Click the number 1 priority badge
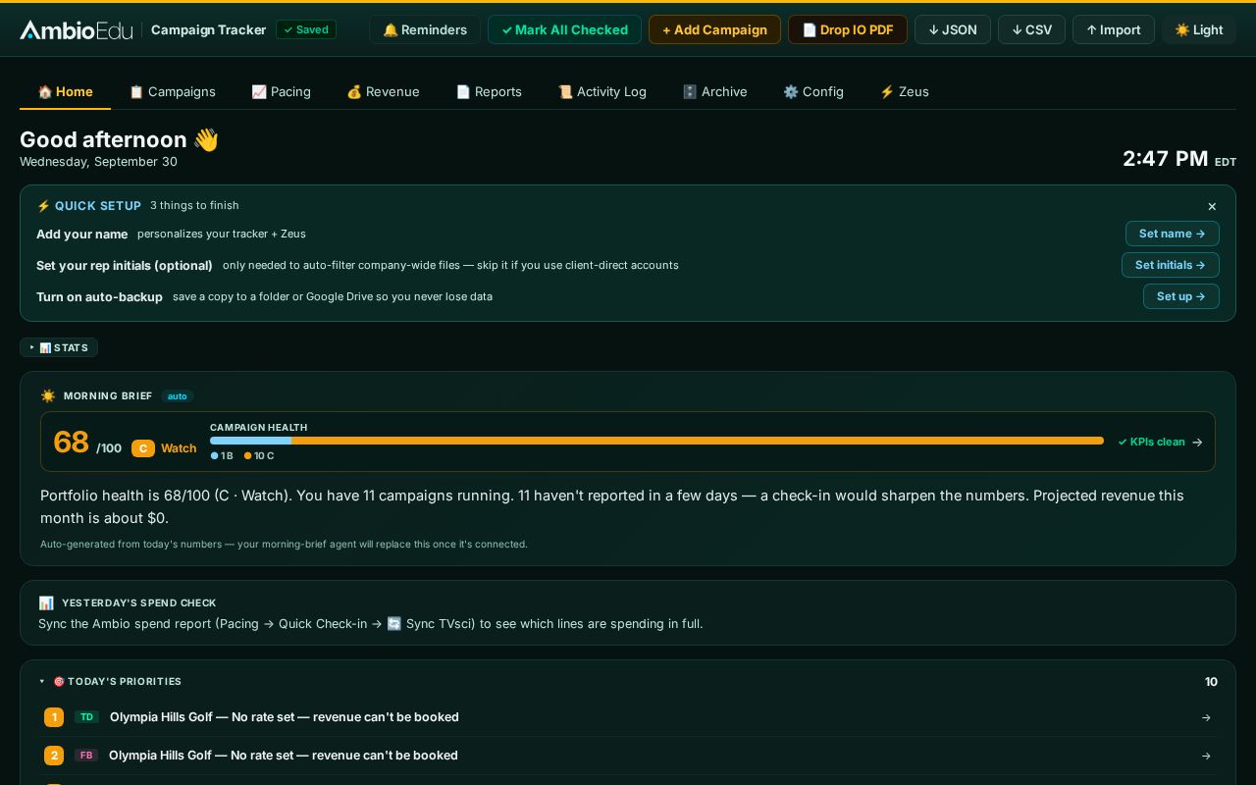The height and width of the screenshot is (785, 1256). coord(54,717)
